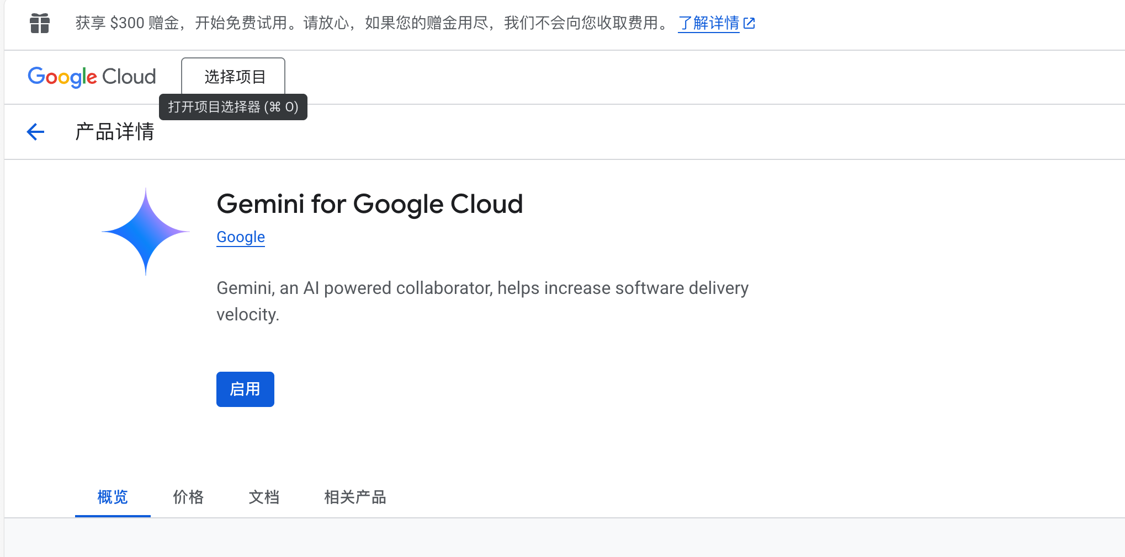Click the Gemini star product logo
Image resolution: width=1125 pixels, height=557 pixels.
click(146, 232)
